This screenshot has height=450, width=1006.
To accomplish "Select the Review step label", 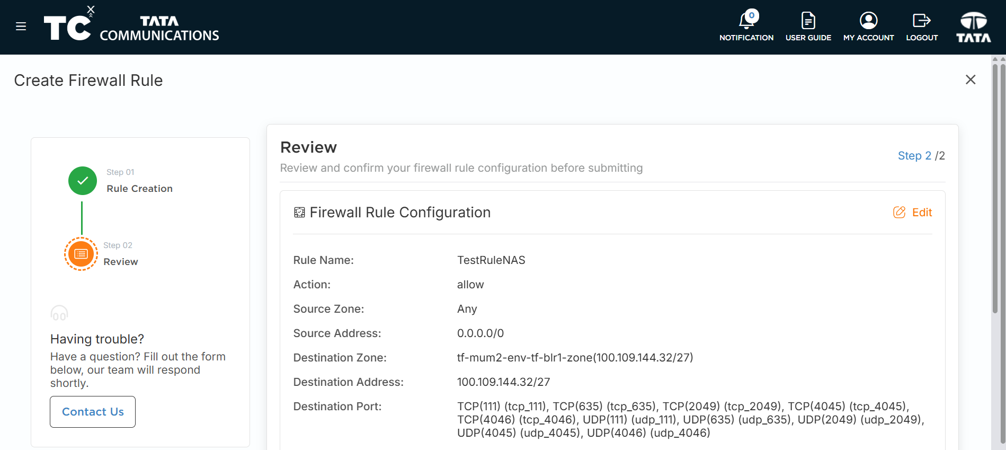I will pos(121,262).
